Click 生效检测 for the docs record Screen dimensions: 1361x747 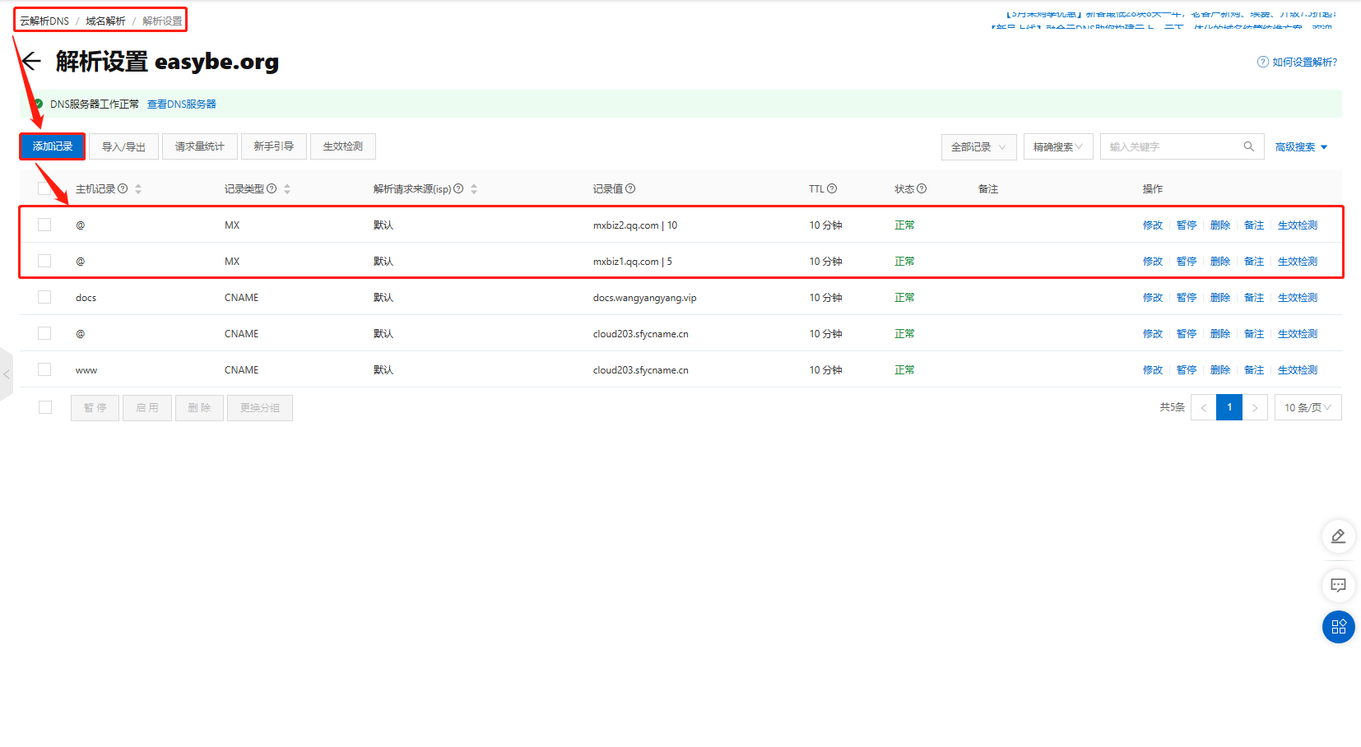coord(1297,297)
